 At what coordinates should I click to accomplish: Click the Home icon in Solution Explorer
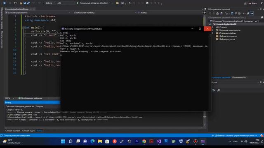[217, 14]
